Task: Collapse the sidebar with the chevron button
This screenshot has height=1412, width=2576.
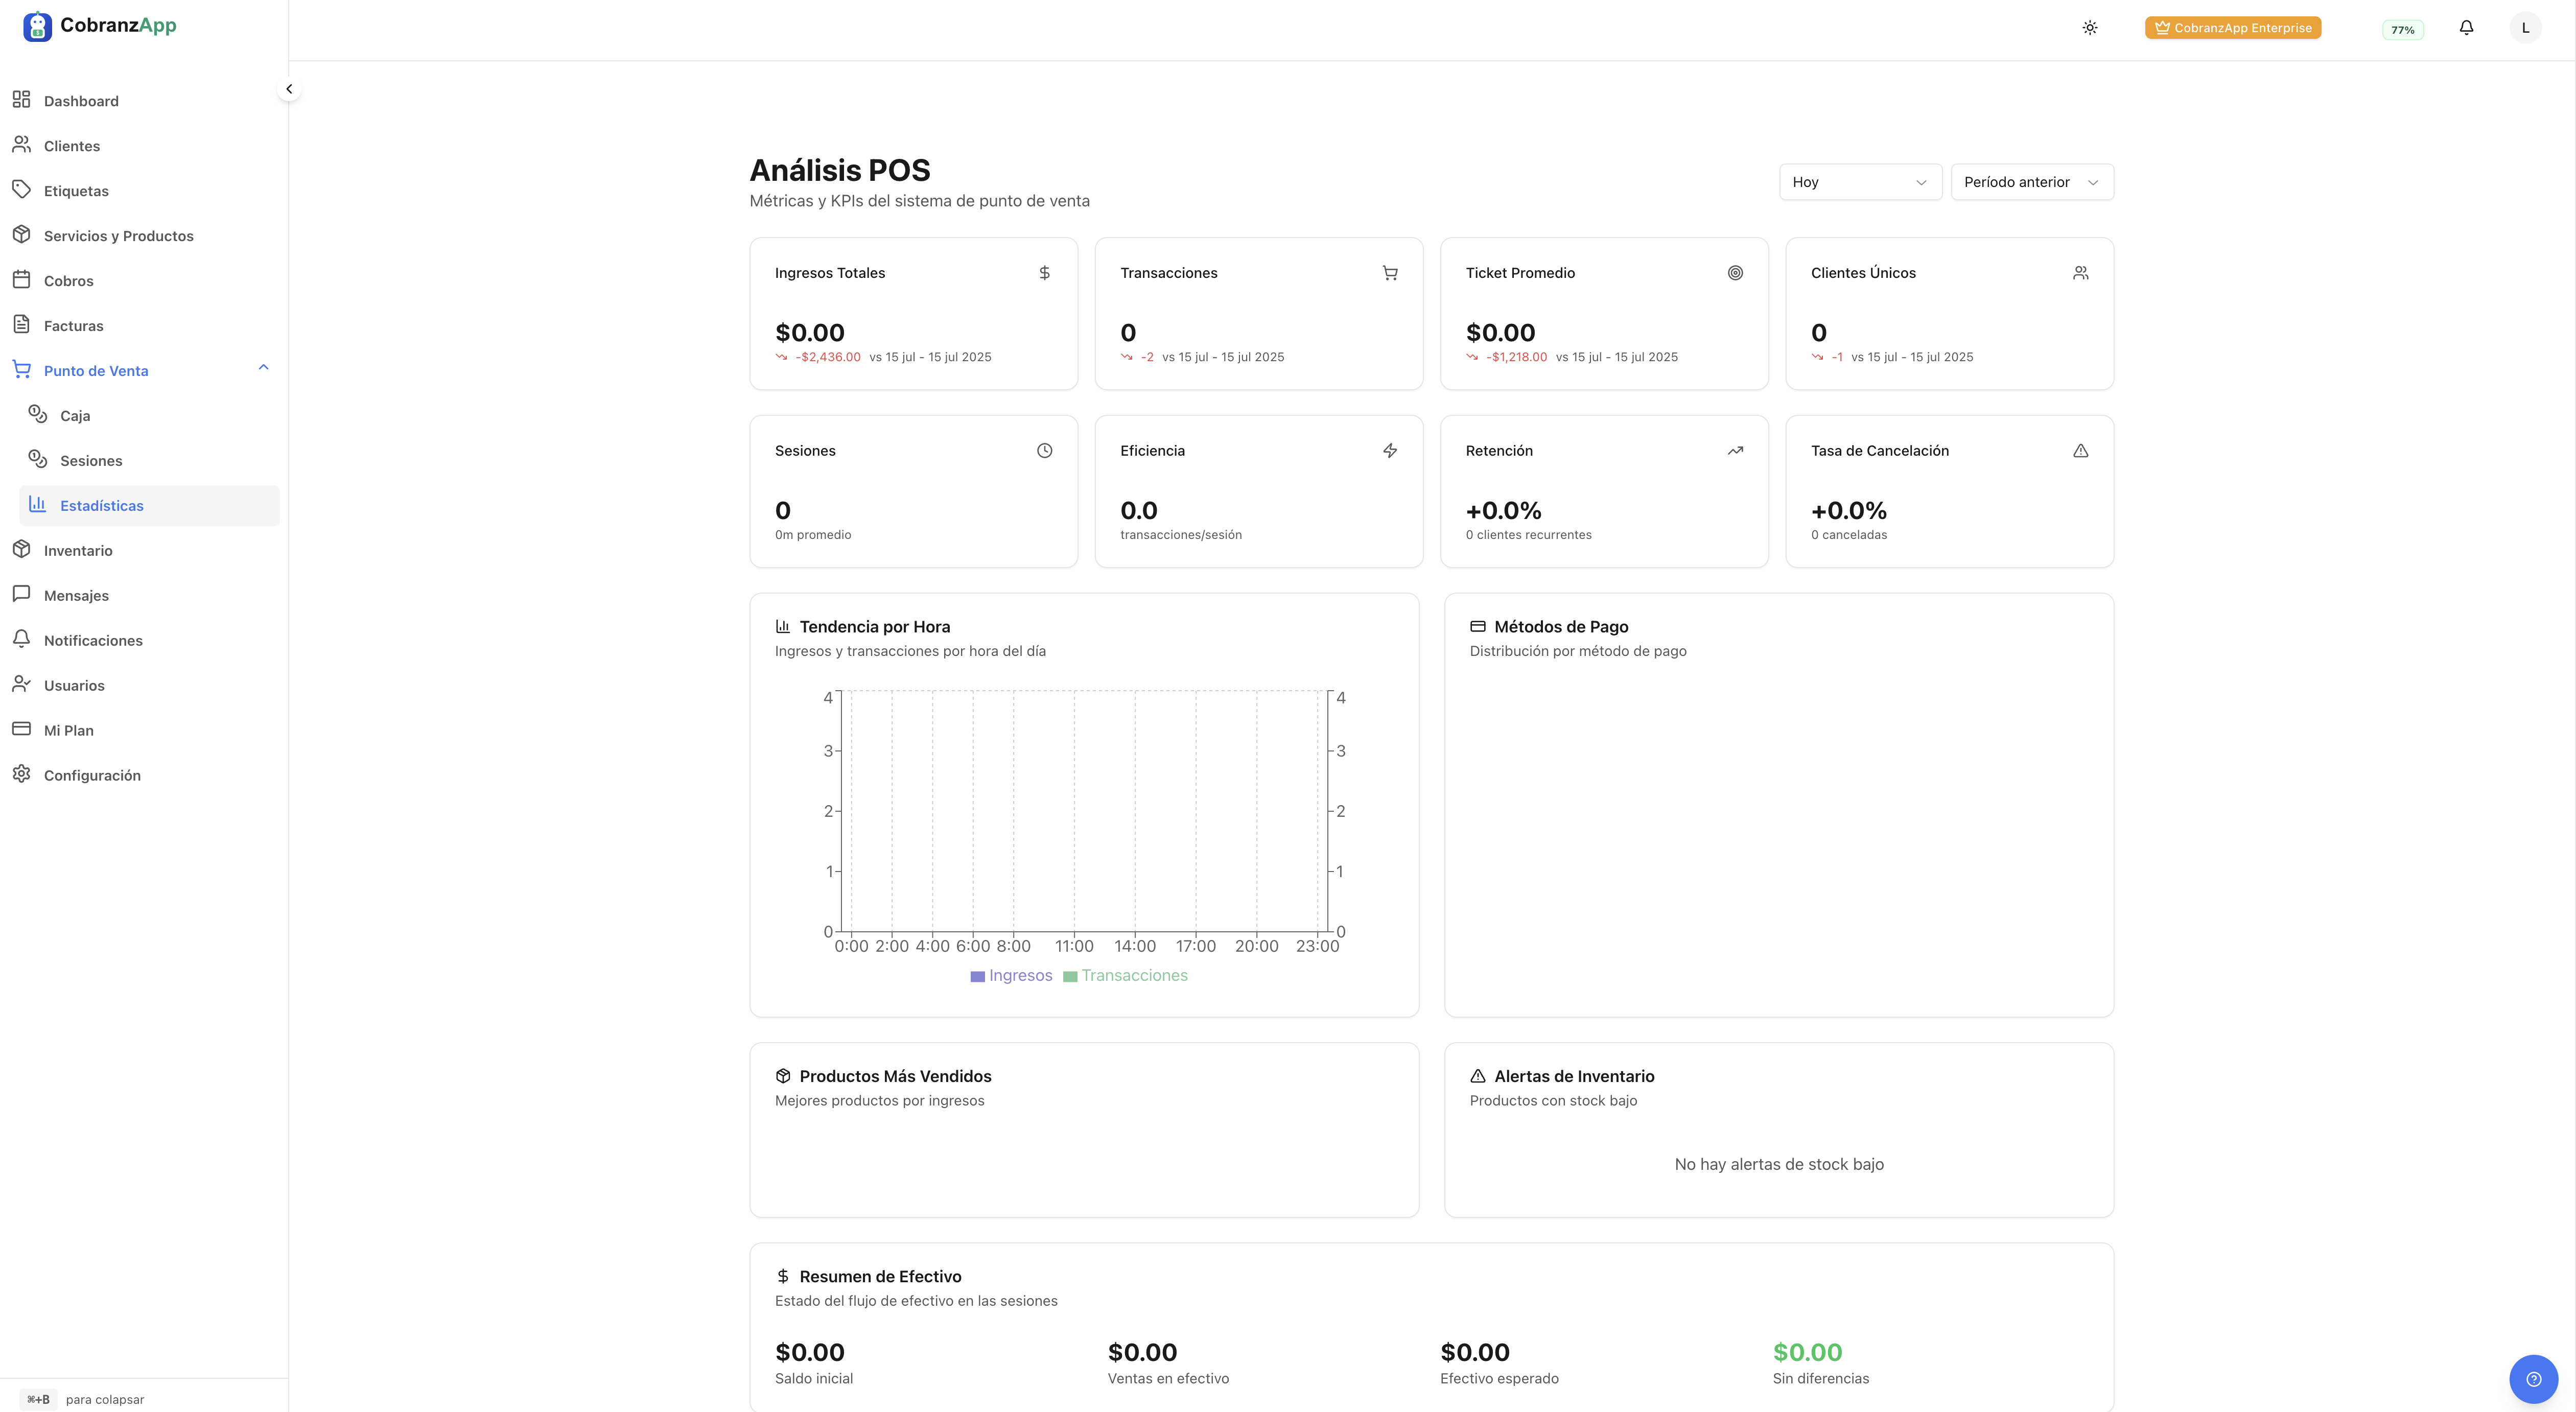Action: (289, 89)
